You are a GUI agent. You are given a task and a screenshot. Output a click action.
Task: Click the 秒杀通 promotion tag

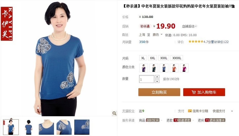tap(145, 26)
